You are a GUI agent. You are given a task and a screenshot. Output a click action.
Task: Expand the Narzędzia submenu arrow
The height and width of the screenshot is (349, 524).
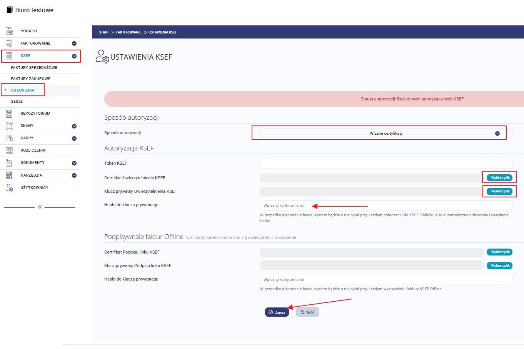[x=74, y=175]
